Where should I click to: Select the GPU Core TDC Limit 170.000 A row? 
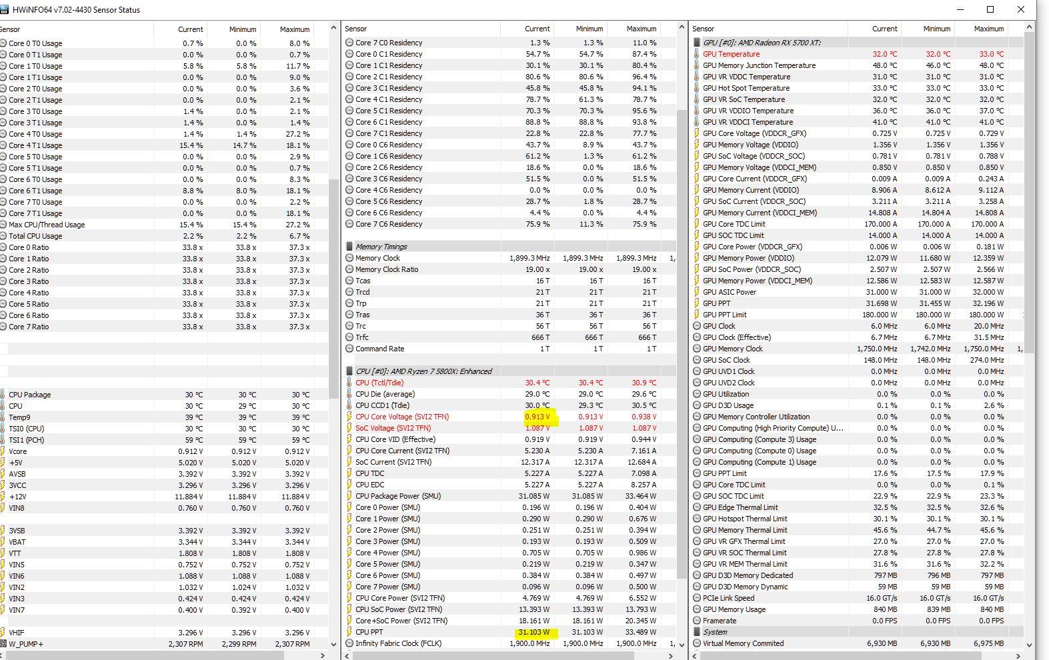(858, 224)
